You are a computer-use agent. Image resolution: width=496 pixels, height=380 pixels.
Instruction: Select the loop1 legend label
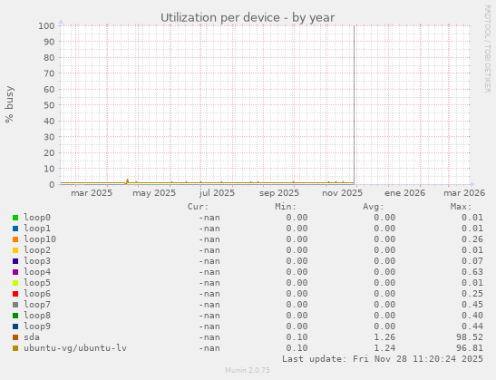[37, 229]
